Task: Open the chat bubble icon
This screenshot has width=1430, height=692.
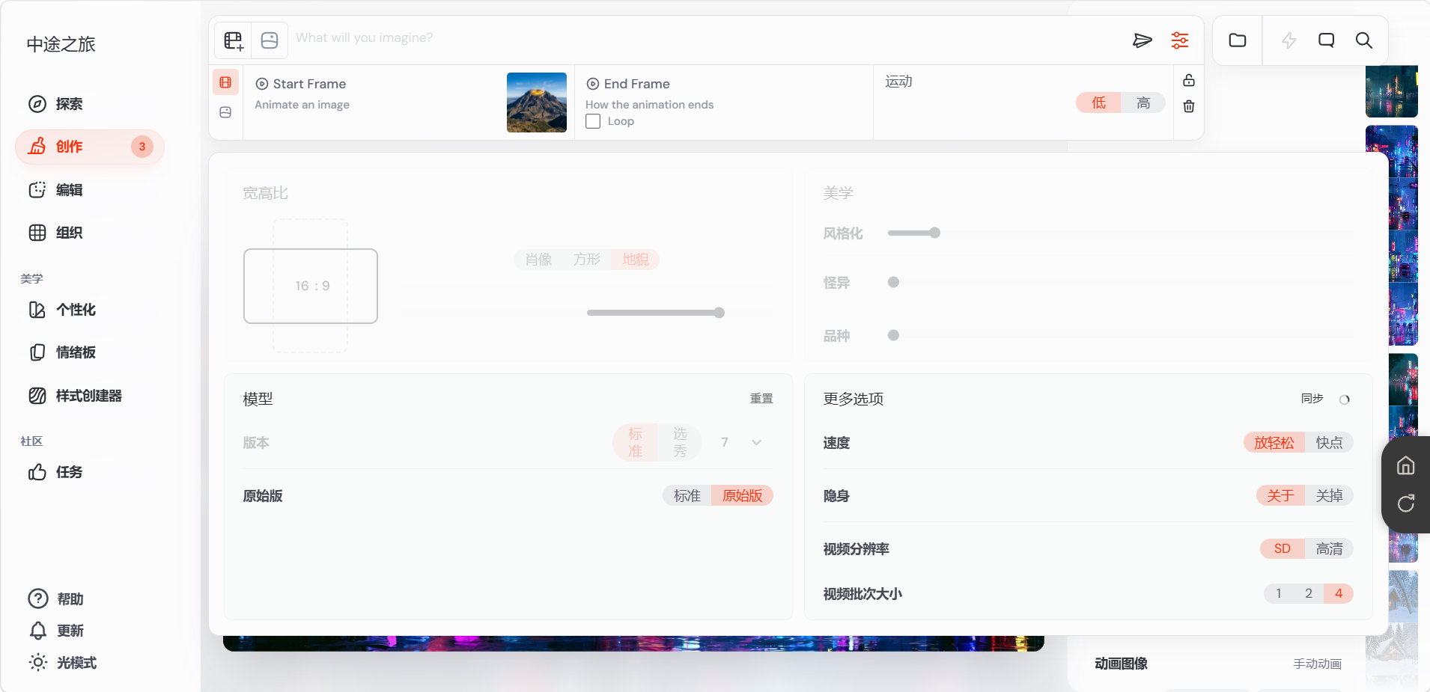Action: (1326, 40)
